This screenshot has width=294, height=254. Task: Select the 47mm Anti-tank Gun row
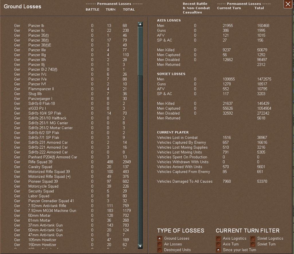[x=72, y=235]
